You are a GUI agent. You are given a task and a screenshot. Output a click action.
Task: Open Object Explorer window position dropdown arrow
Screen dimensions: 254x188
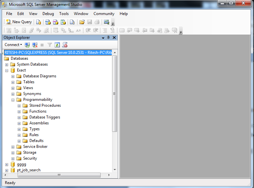(103, 38)
